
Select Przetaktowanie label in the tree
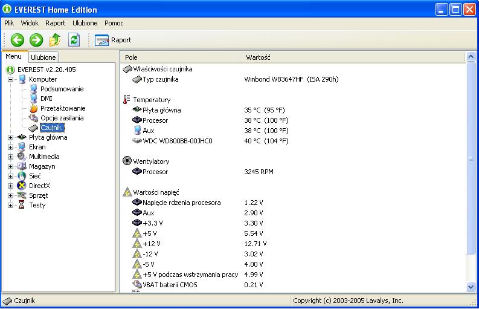tap(63, 108)
